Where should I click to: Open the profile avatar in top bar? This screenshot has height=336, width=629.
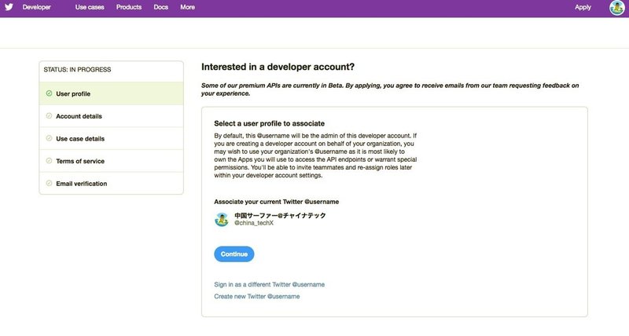point(616,8)
